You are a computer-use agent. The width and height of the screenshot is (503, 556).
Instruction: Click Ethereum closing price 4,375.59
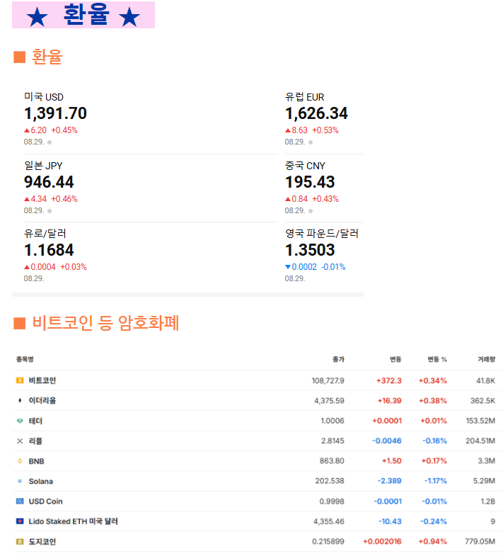point(329,401)
